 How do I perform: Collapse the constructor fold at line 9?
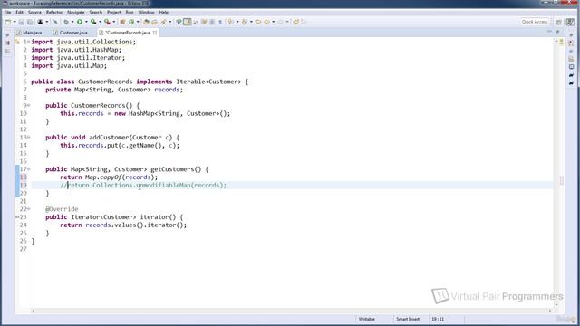point(28,105)
